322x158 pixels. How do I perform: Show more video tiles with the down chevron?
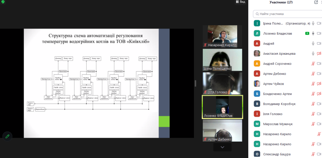point(223,147)
